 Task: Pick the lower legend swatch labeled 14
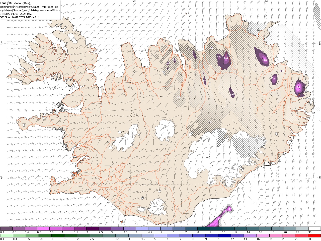point(250,236)
